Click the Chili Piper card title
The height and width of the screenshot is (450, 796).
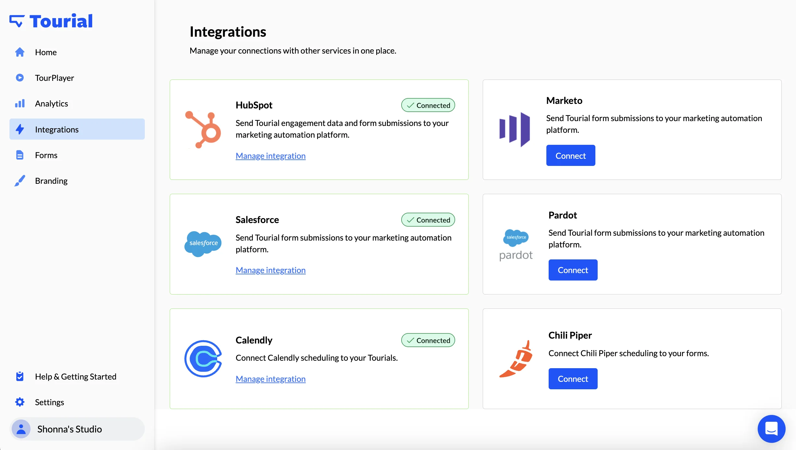(570, 335)
